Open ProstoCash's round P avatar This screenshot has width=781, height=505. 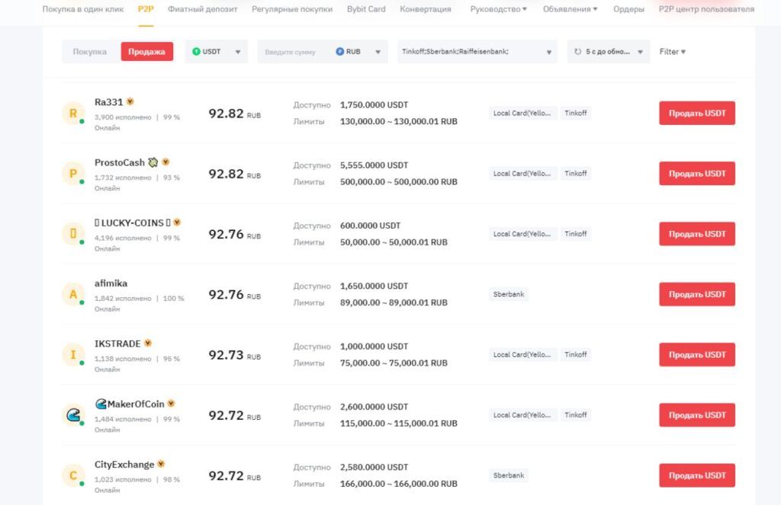[x=73, y=174]
